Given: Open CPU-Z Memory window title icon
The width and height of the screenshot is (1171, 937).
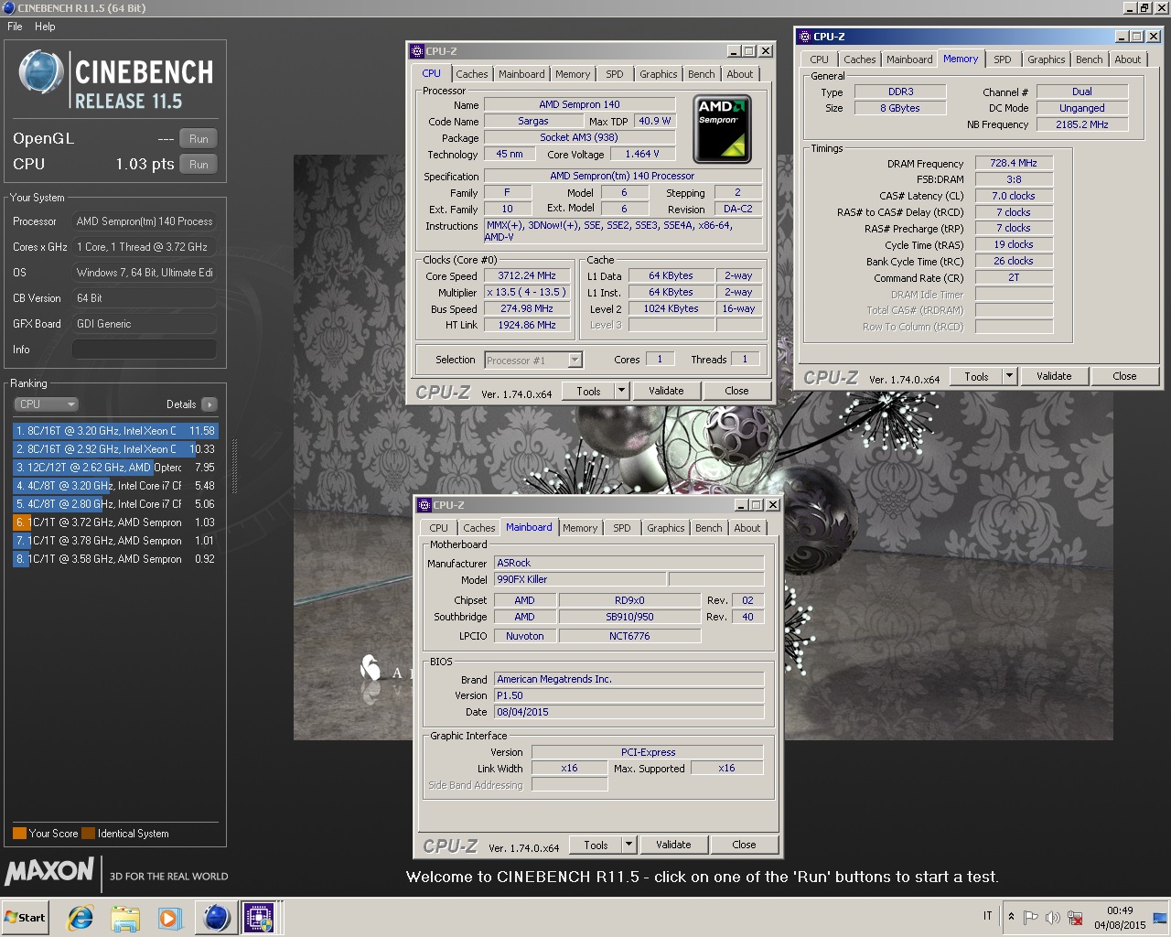Looking at the screenshot, I should click(805, 37).
